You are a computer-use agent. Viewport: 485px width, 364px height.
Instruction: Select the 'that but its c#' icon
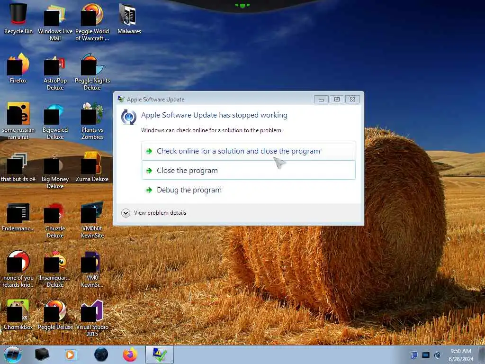pyautogui.click(x=18, y=166)
